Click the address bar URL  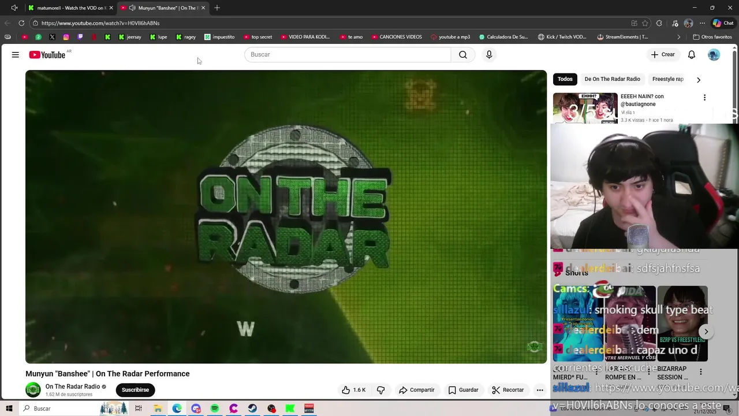pos(100,23)
